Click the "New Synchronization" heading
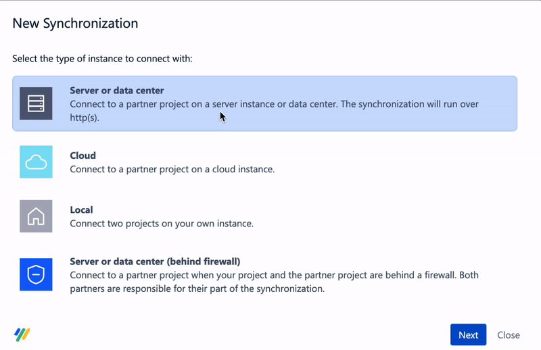Image resolution: width=541 pixels, height=350 pixels. 75,24
